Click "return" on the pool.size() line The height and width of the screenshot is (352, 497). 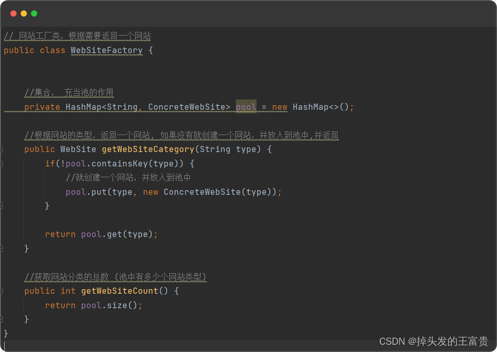coord(60,305)
